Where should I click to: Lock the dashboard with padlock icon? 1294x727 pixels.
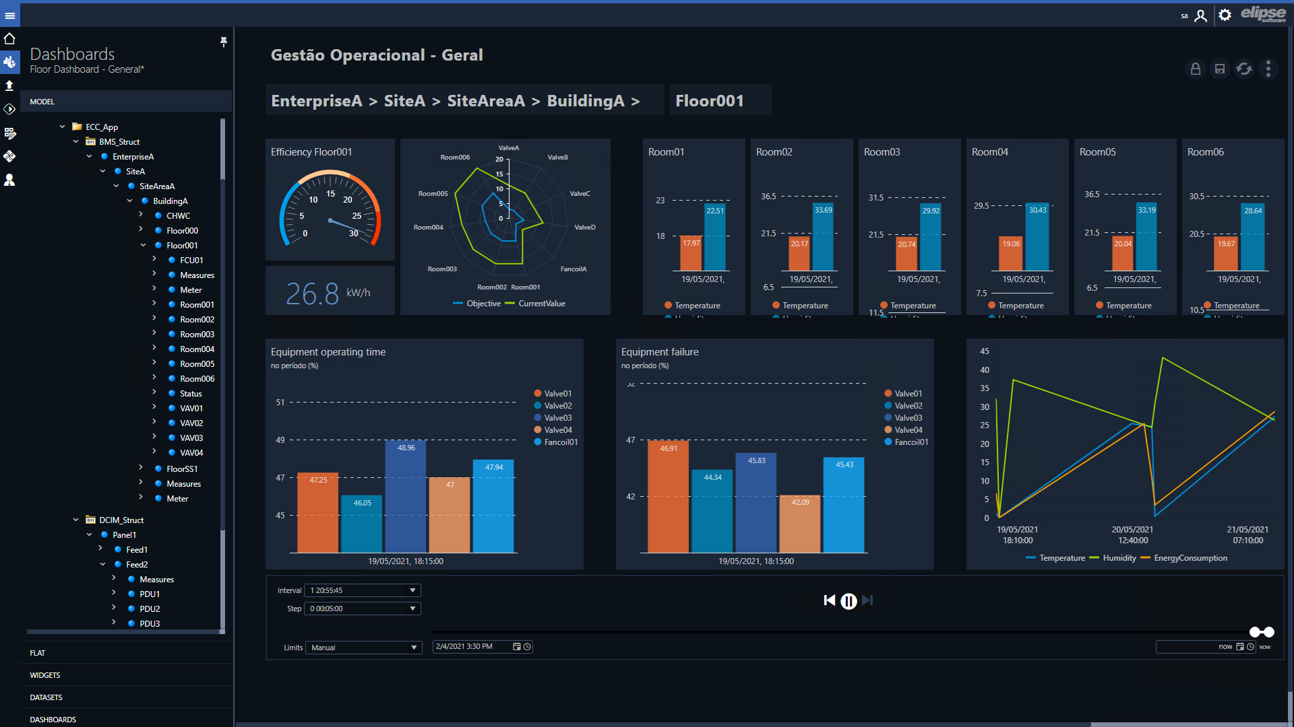tap(1195, 69)
